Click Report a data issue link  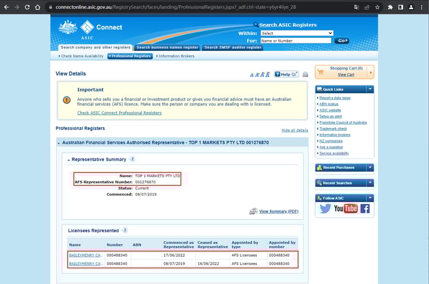335,98
